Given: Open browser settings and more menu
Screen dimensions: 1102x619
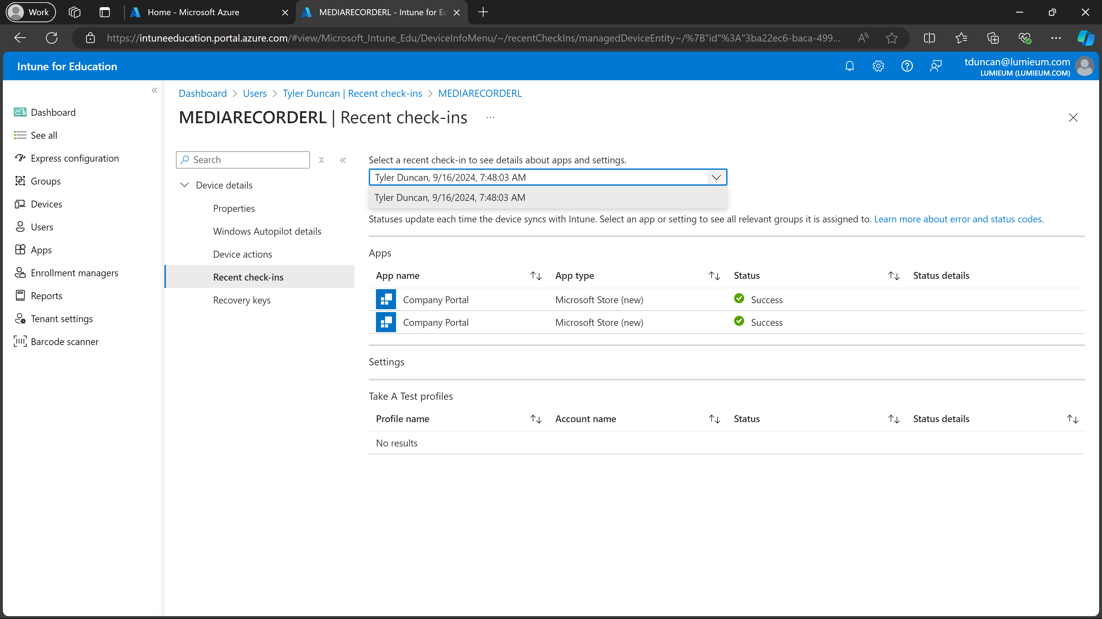Looking at the screenshot, I should (x=1056, y=38).
